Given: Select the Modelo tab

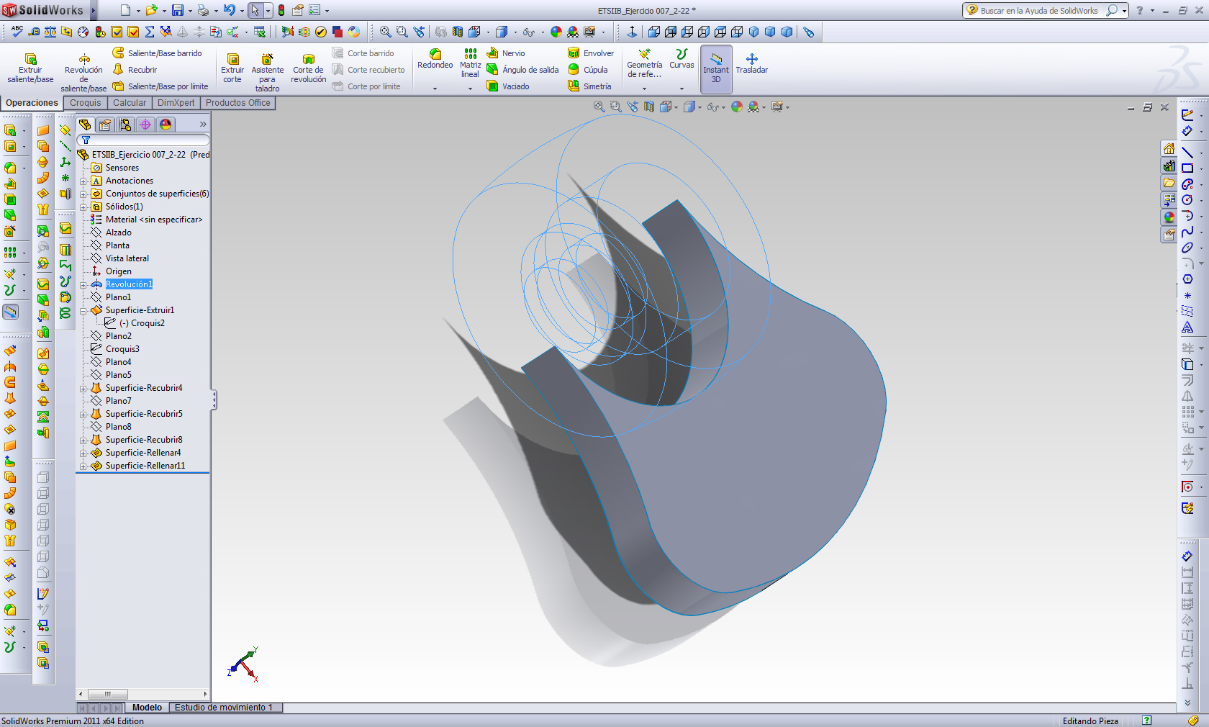Looking at the screenshot, I should (x=147, y=708).
